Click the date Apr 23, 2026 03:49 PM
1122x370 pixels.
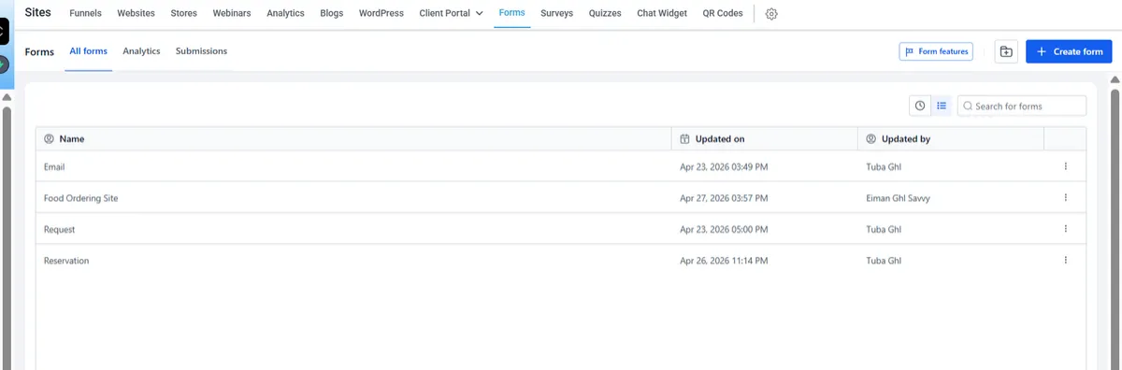pos(724,166)
